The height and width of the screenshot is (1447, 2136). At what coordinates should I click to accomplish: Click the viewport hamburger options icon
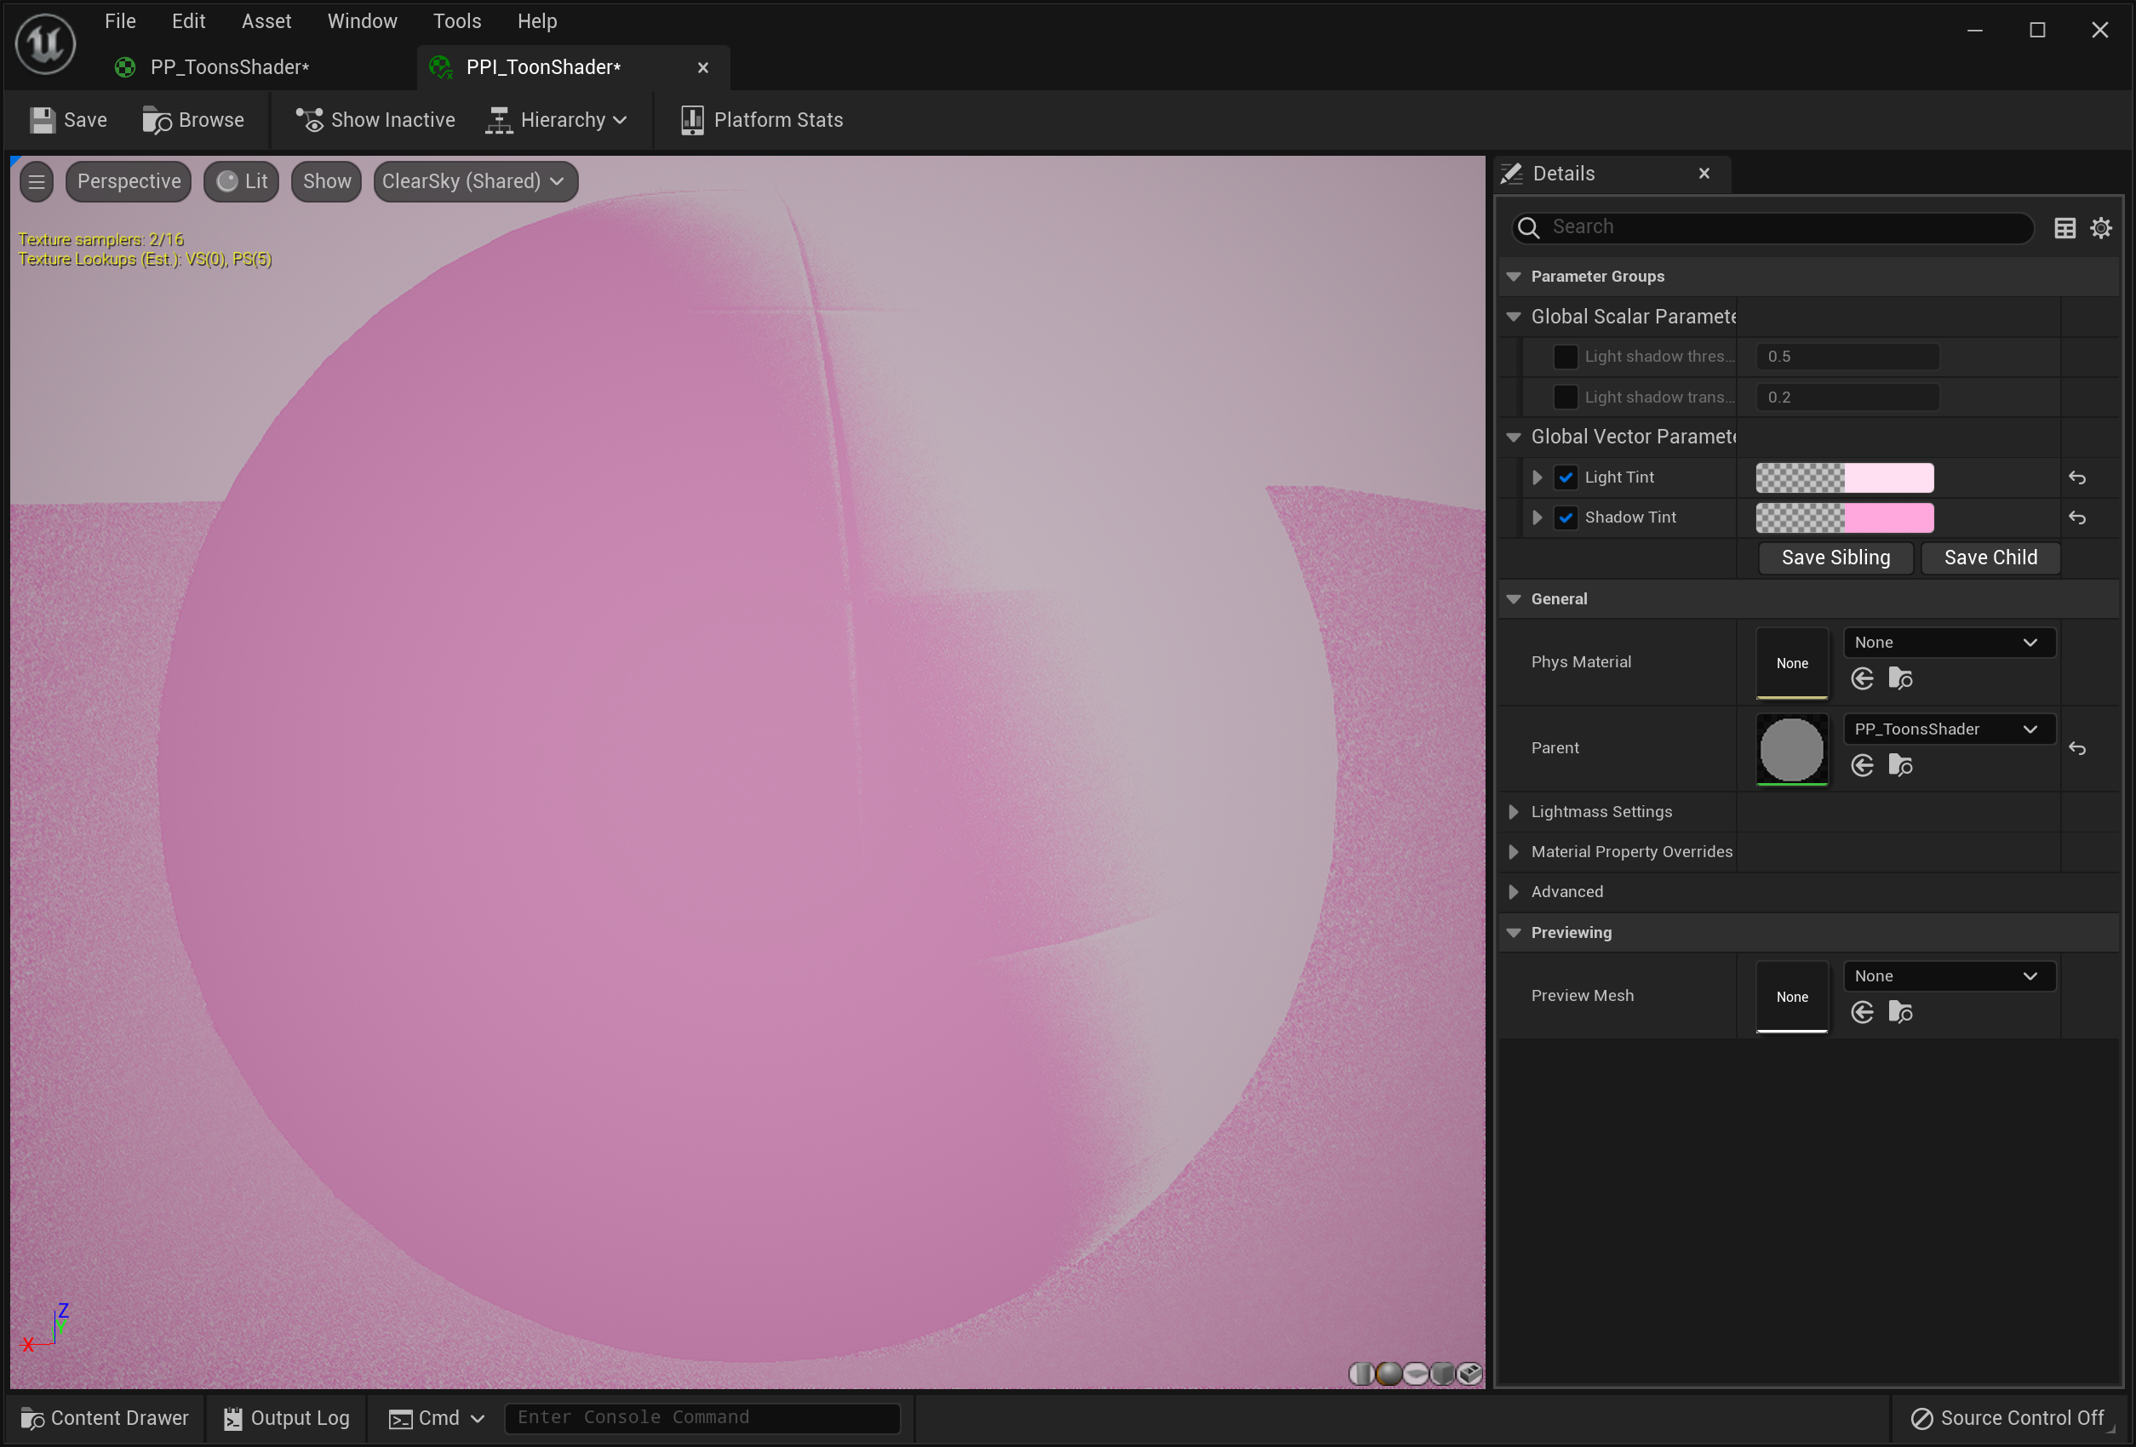(37, 182)
